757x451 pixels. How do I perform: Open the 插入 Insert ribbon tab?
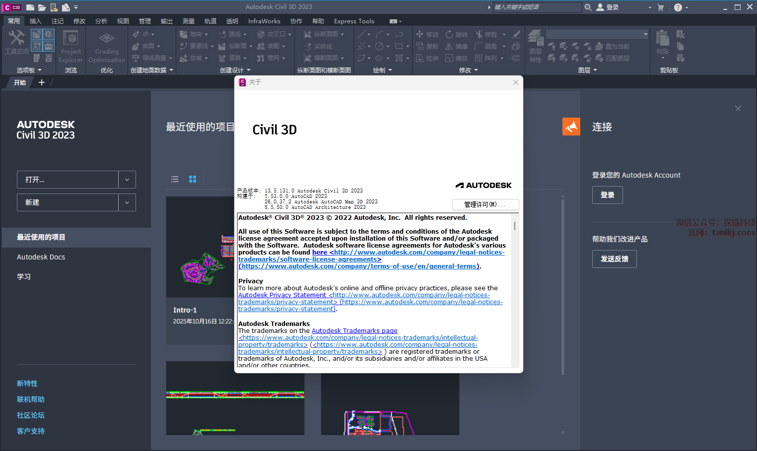(36, 21)
